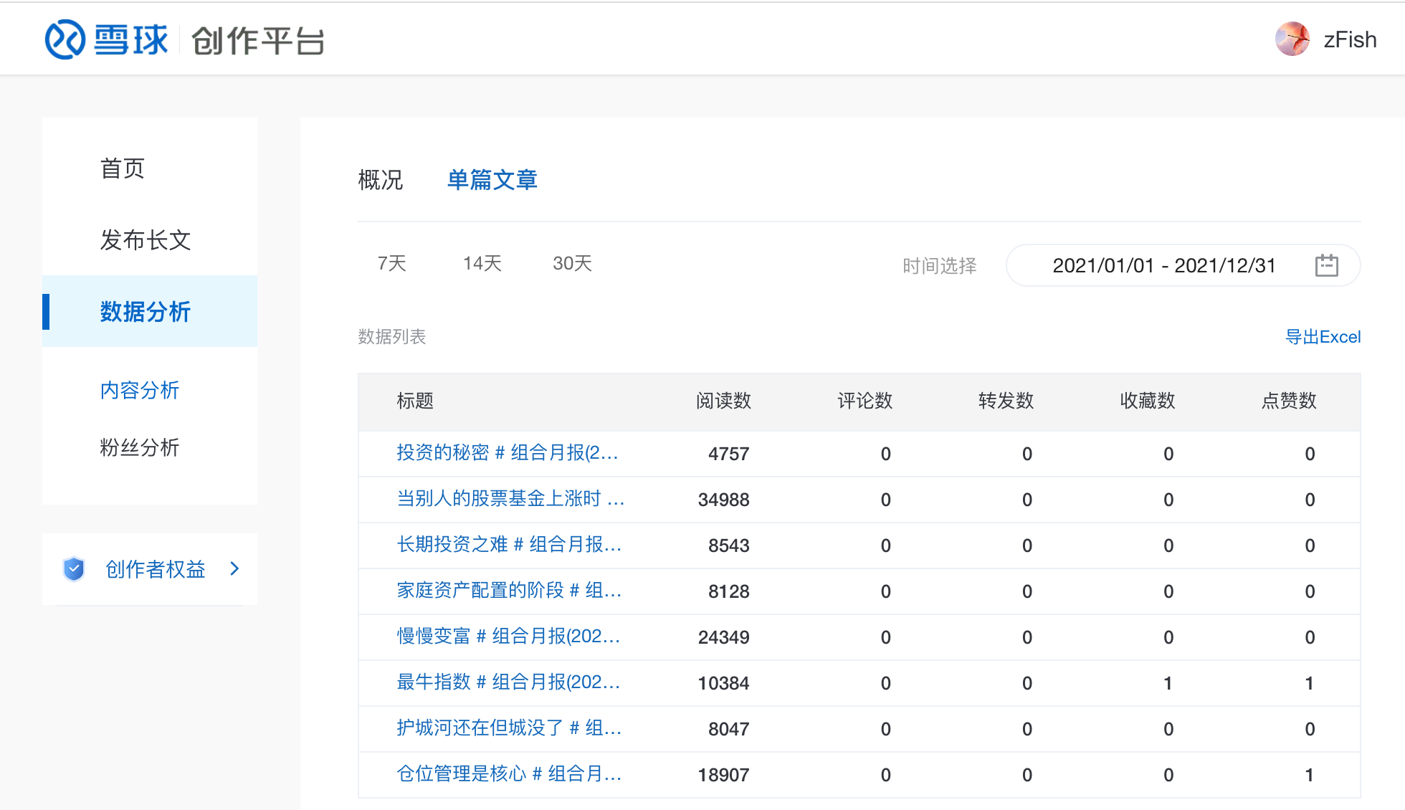Filter data by 14天
This screenshot has height=810, width=1405.
(x=482, y=264)
